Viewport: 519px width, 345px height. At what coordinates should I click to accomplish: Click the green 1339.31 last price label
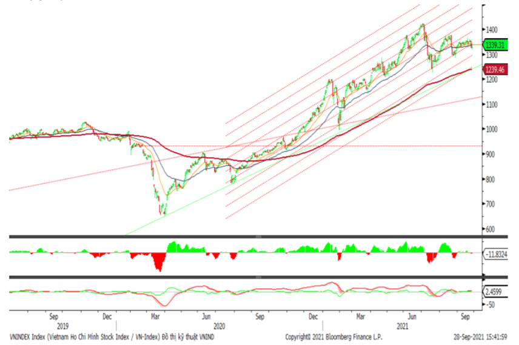point(495,44)
